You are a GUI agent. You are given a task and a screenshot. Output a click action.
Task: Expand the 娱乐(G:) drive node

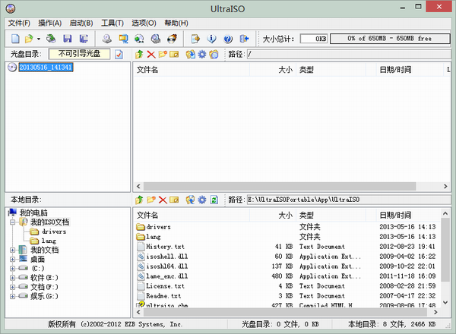(x=12, y=296)
